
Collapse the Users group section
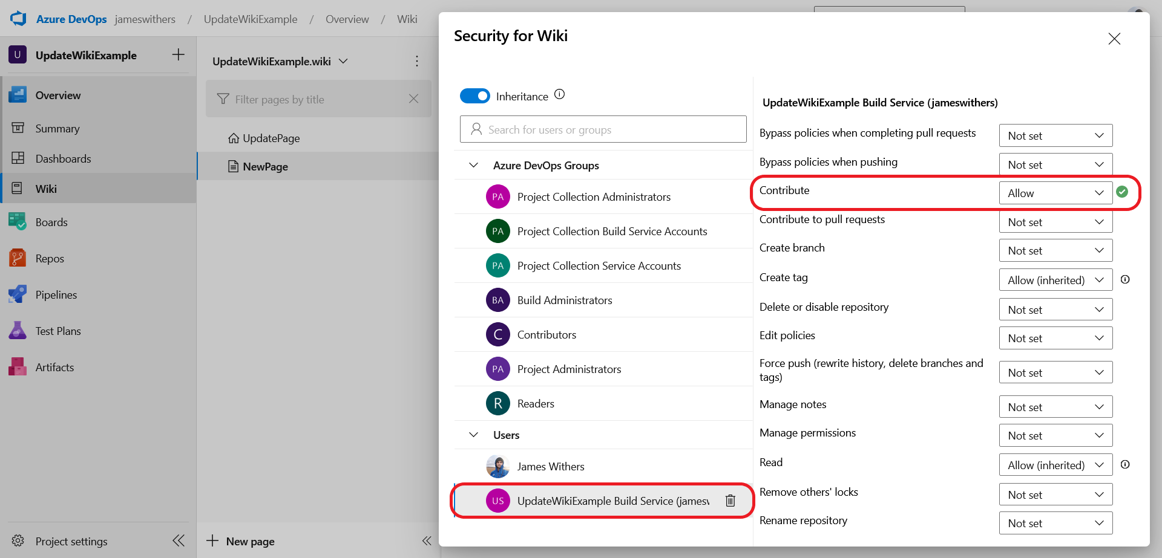pyautogui.click(x=474, y=435)
